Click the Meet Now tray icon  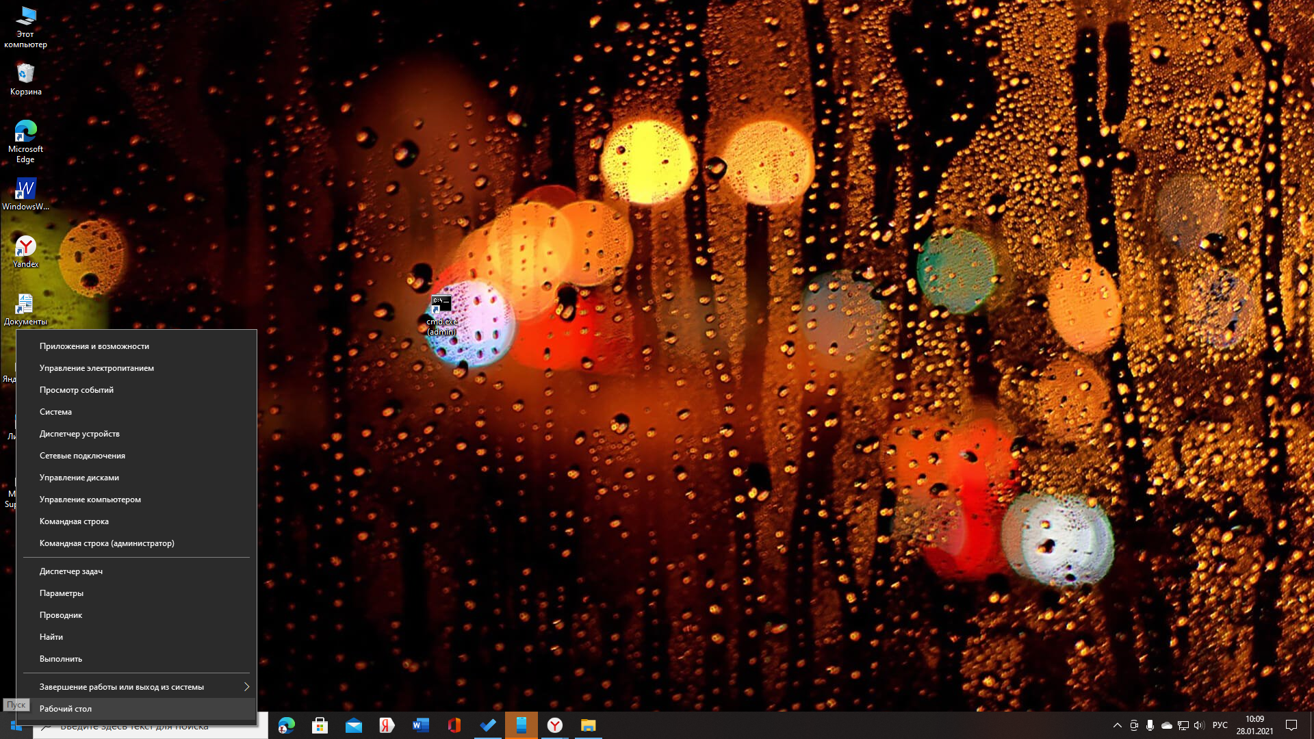click(1134, 725)
